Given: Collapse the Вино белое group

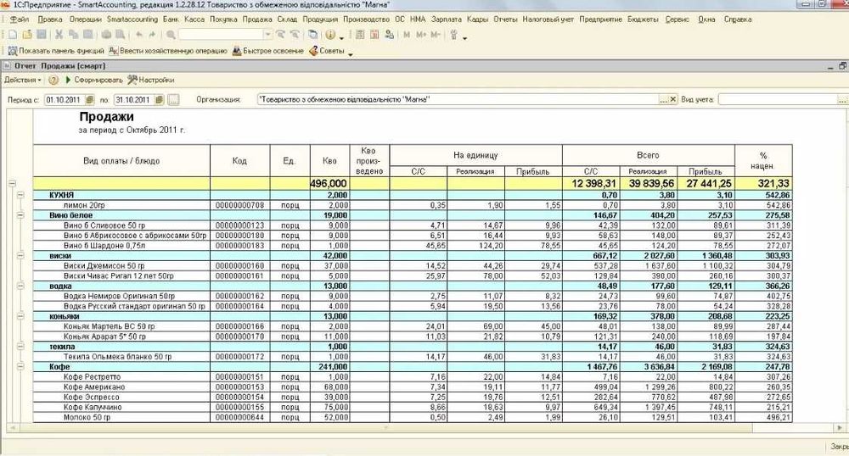Looking at the screenshot, I should point(19,215).
